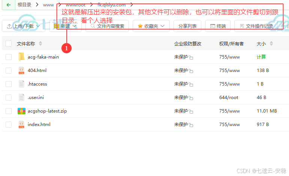Open 文件操作记录 file operation log
The height and width of the screenshot is (176, 289).
click(x=256, y=26)
